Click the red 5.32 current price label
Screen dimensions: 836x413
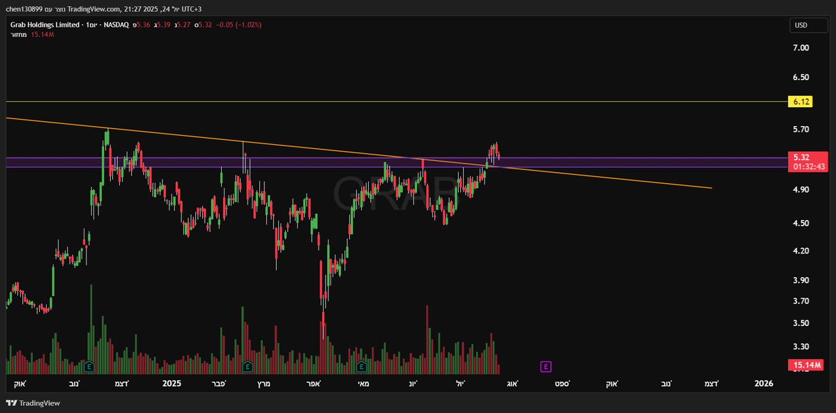[802, 157]
